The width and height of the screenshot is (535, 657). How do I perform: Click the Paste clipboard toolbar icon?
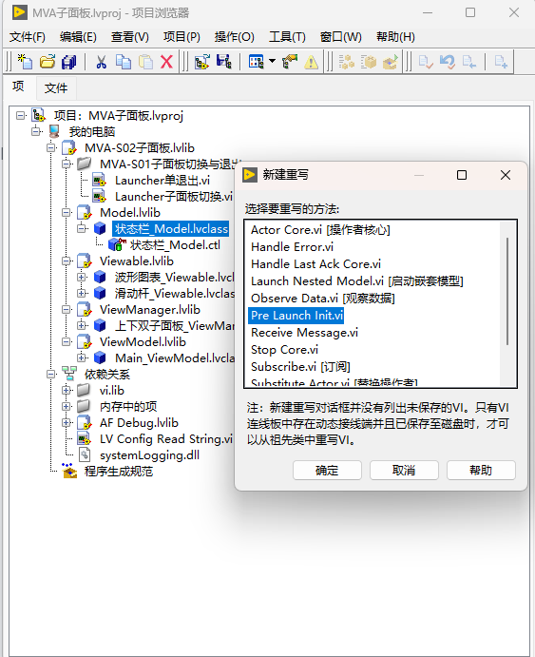pyautogui.click(x=145, y=62)
